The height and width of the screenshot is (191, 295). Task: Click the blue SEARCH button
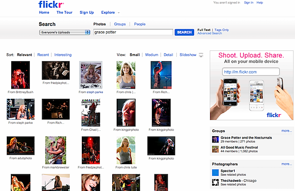tap(184, 32)
